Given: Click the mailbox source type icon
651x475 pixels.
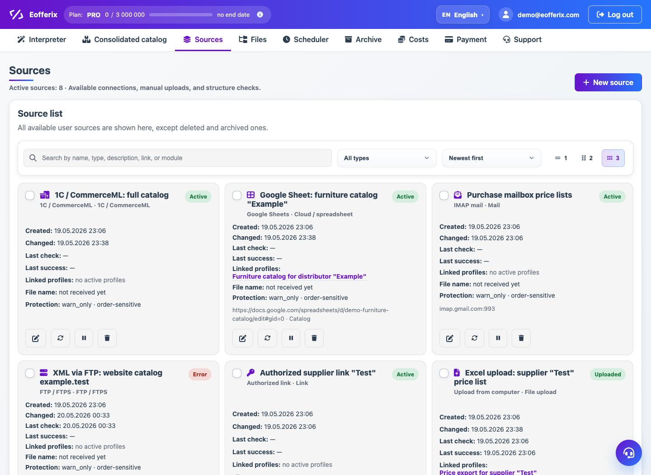Looking at the screenshot, I should (458, 195).
